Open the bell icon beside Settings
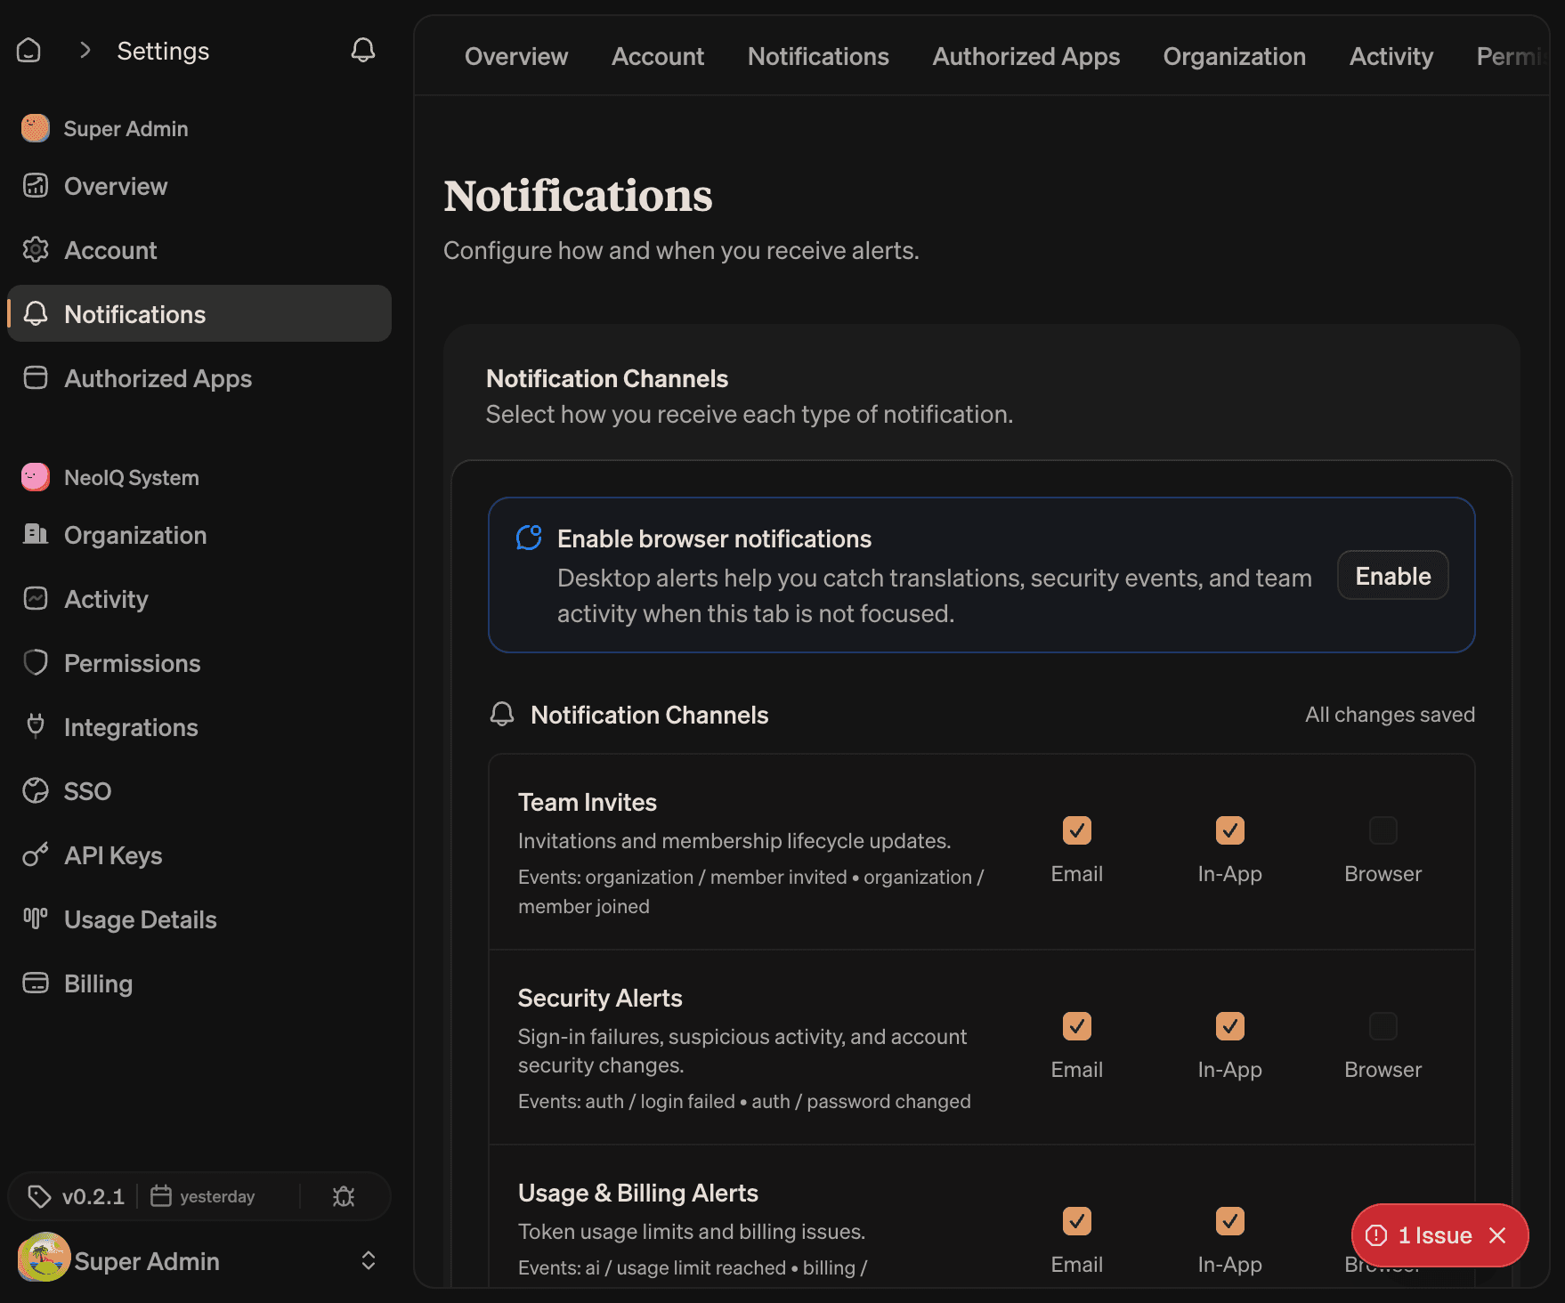The width and height of the screenshot is (1565, 1303). [363, 50]
